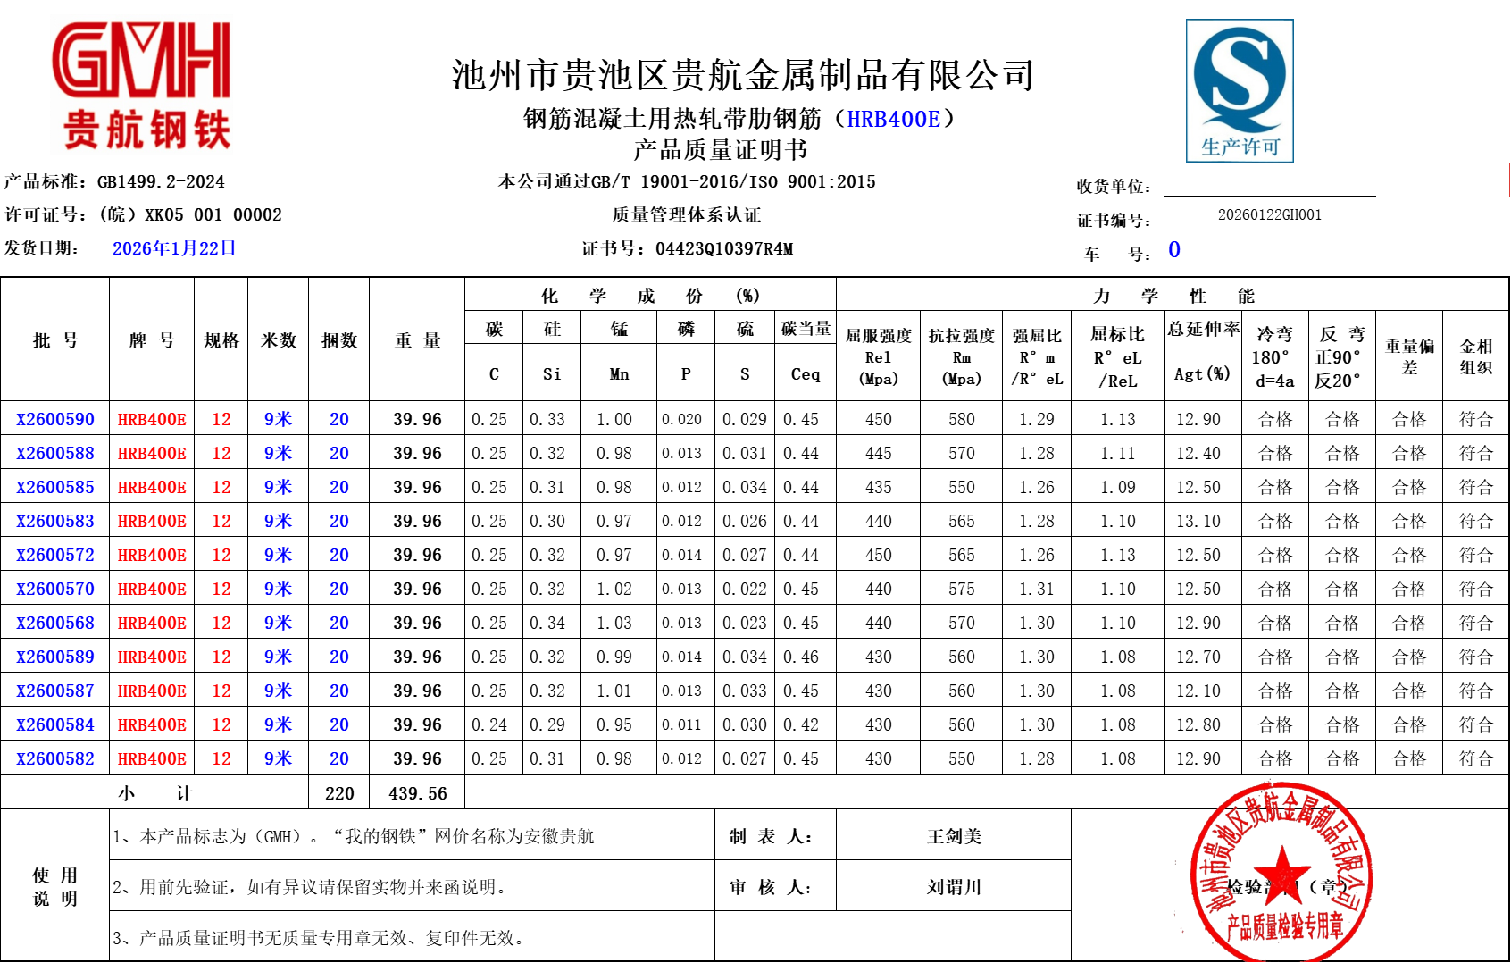
Task: Select batch number X2600582
Action: click(x=55, y=758)
